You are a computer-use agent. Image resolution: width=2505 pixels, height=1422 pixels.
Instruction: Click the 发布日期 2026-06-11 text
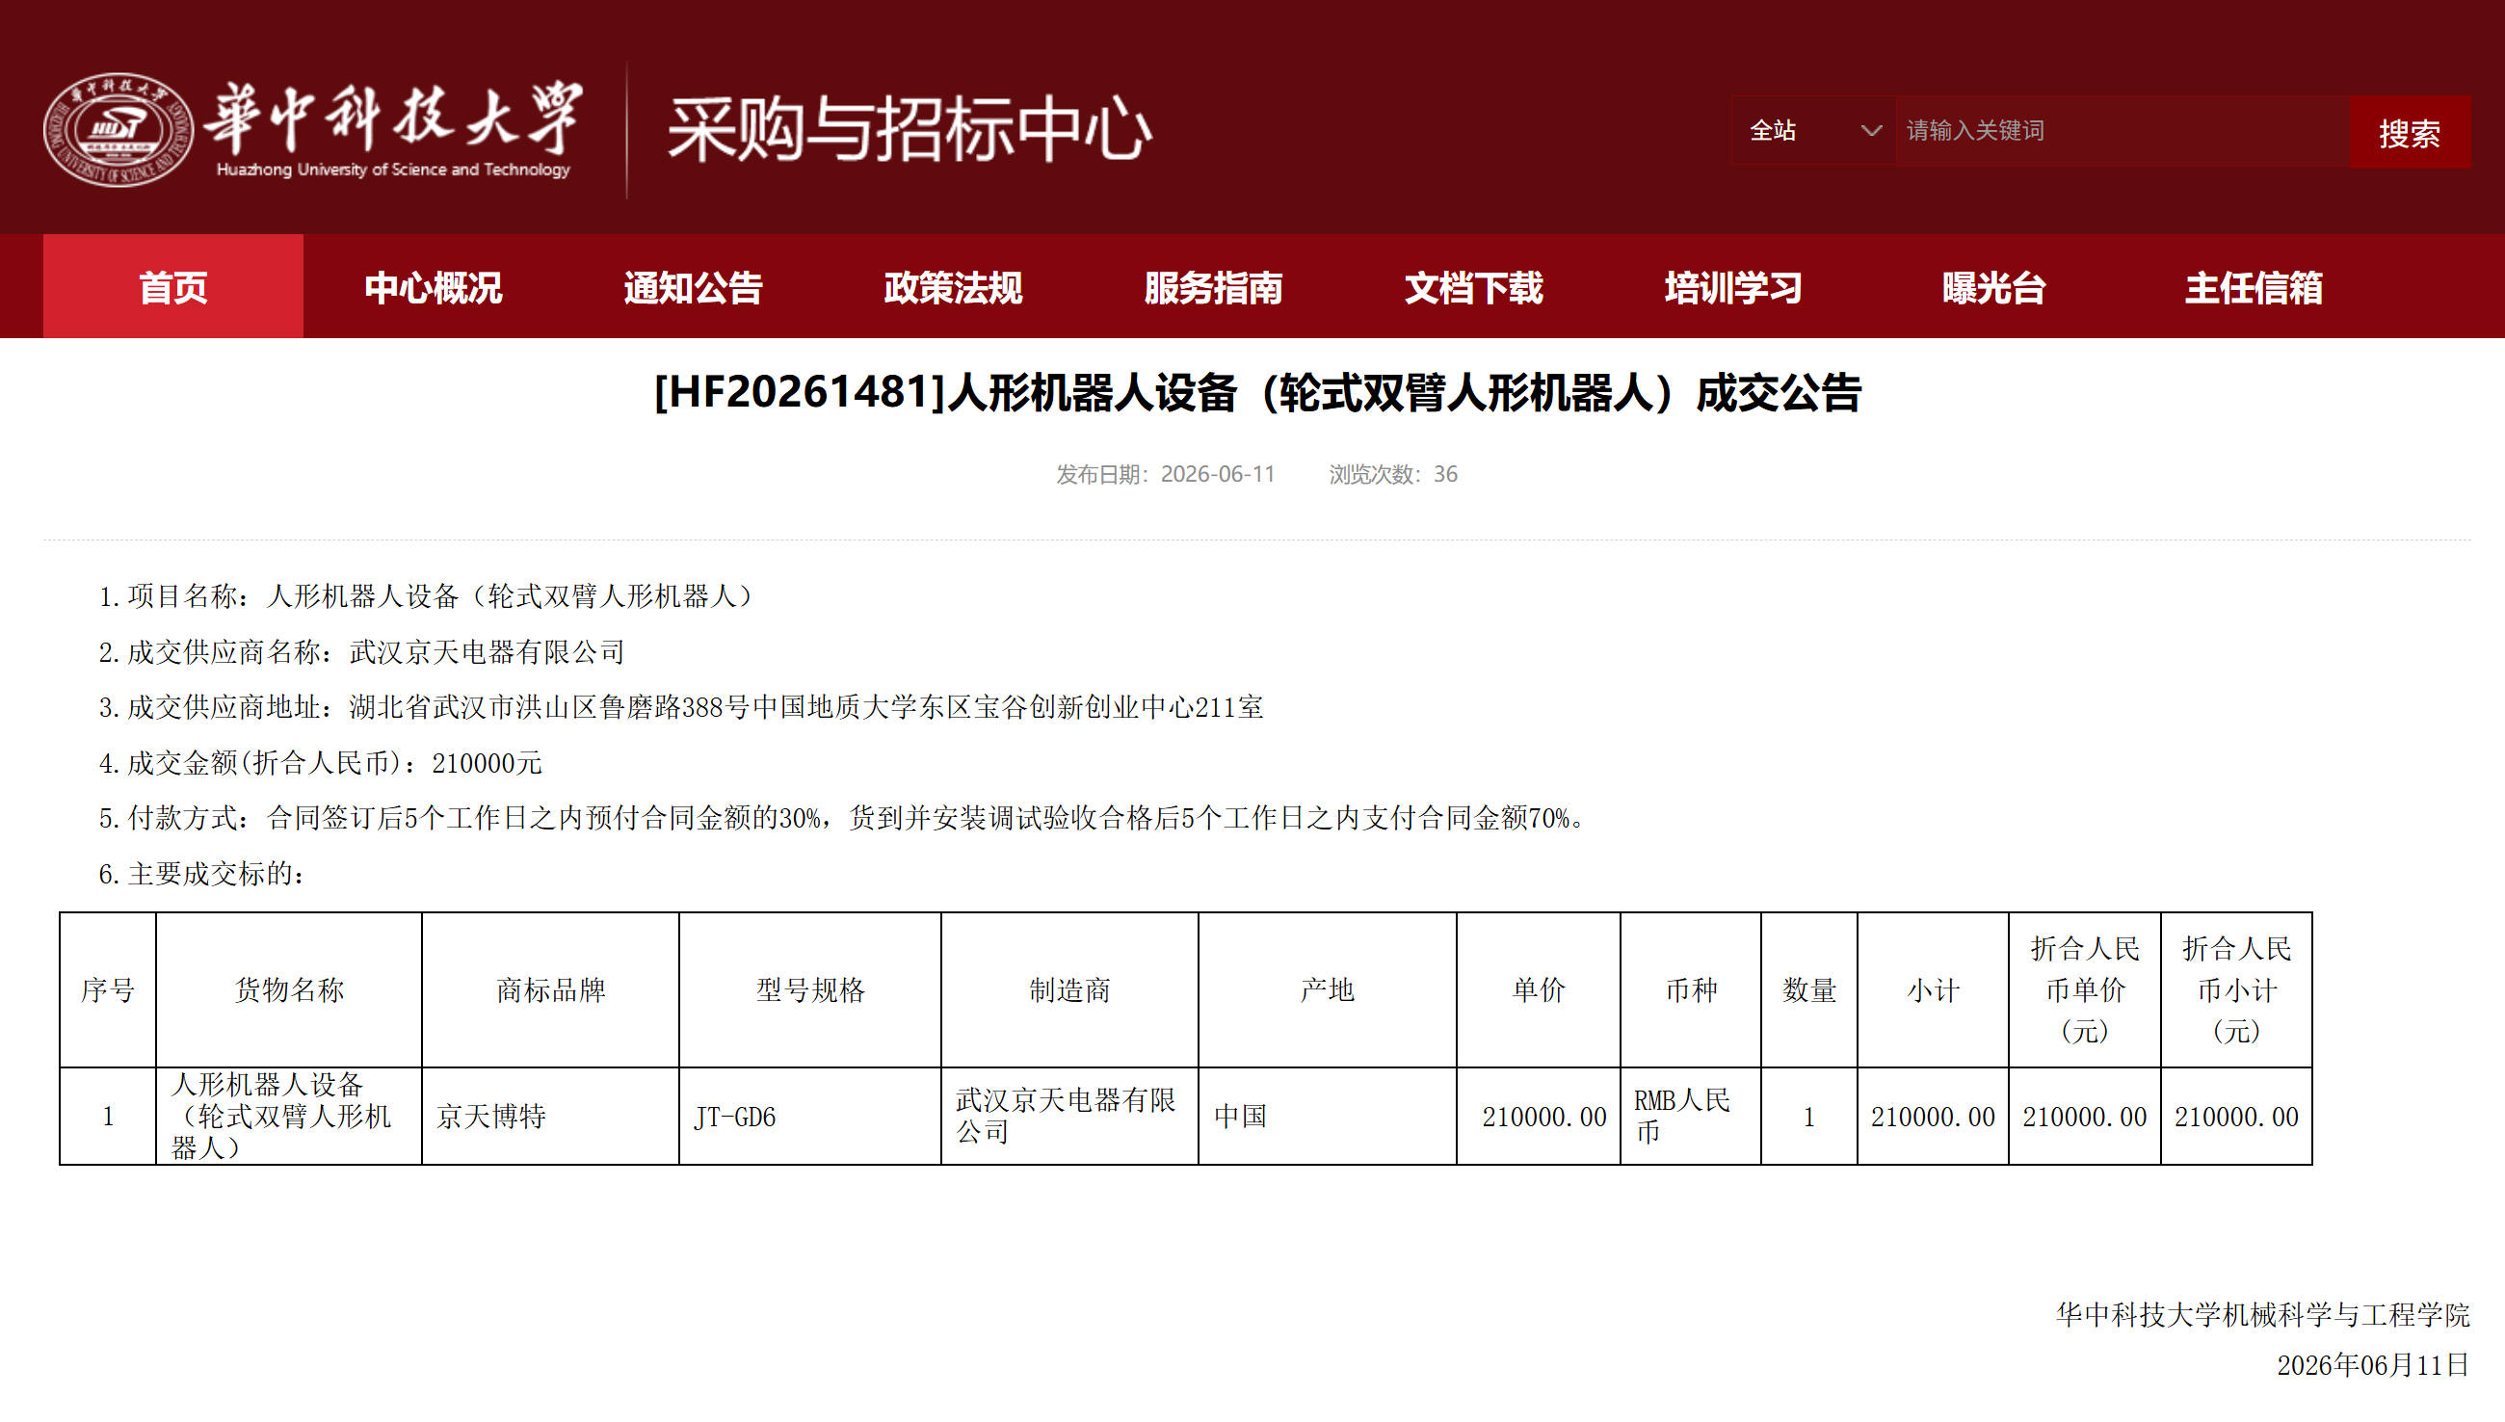[1165, 475]
